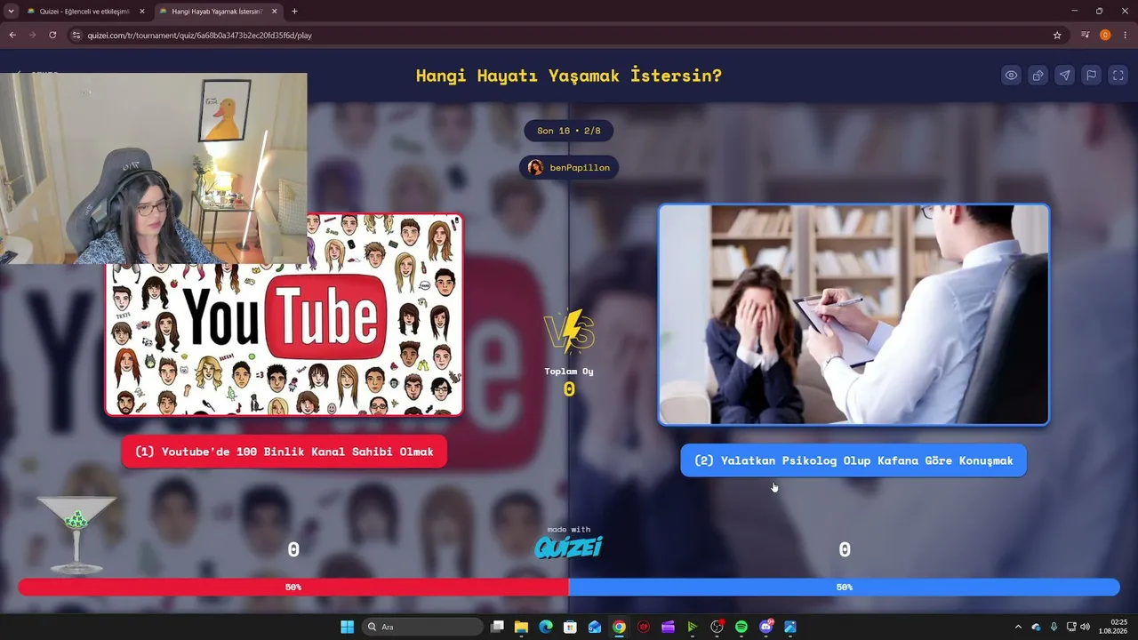The image size is (1138, 640).
Task: Click the site information icon in address bar
Action: [x=76, y=36]
